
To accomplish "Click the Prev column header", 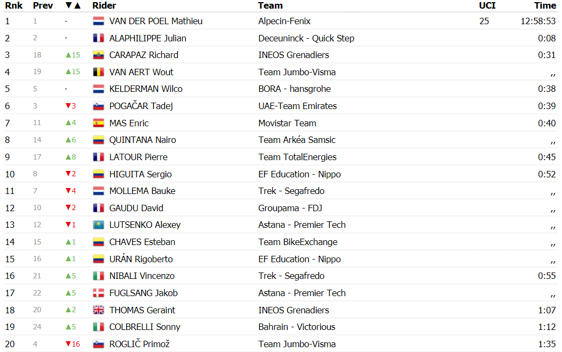I will [x=43, y=6].
